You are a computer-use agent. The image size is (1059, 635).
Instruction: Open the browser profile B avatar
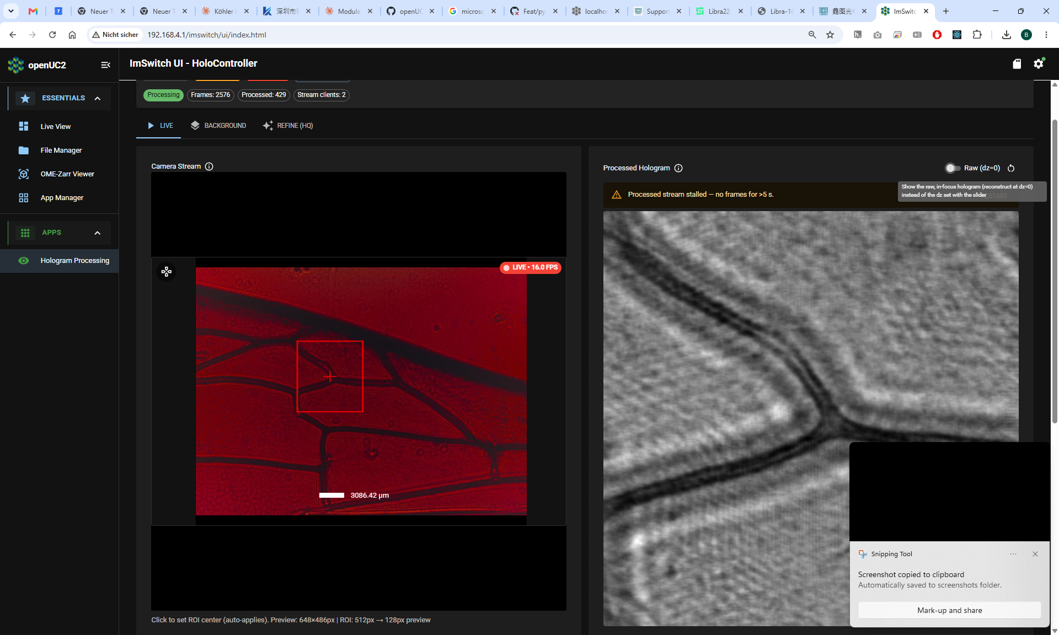tap(1026, 35)
